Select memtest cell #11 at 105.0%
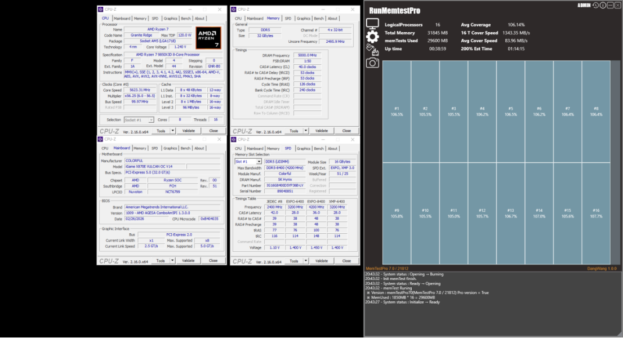This screenshot has height=338, width=623. pyautogui.click(x=453, y=214)
